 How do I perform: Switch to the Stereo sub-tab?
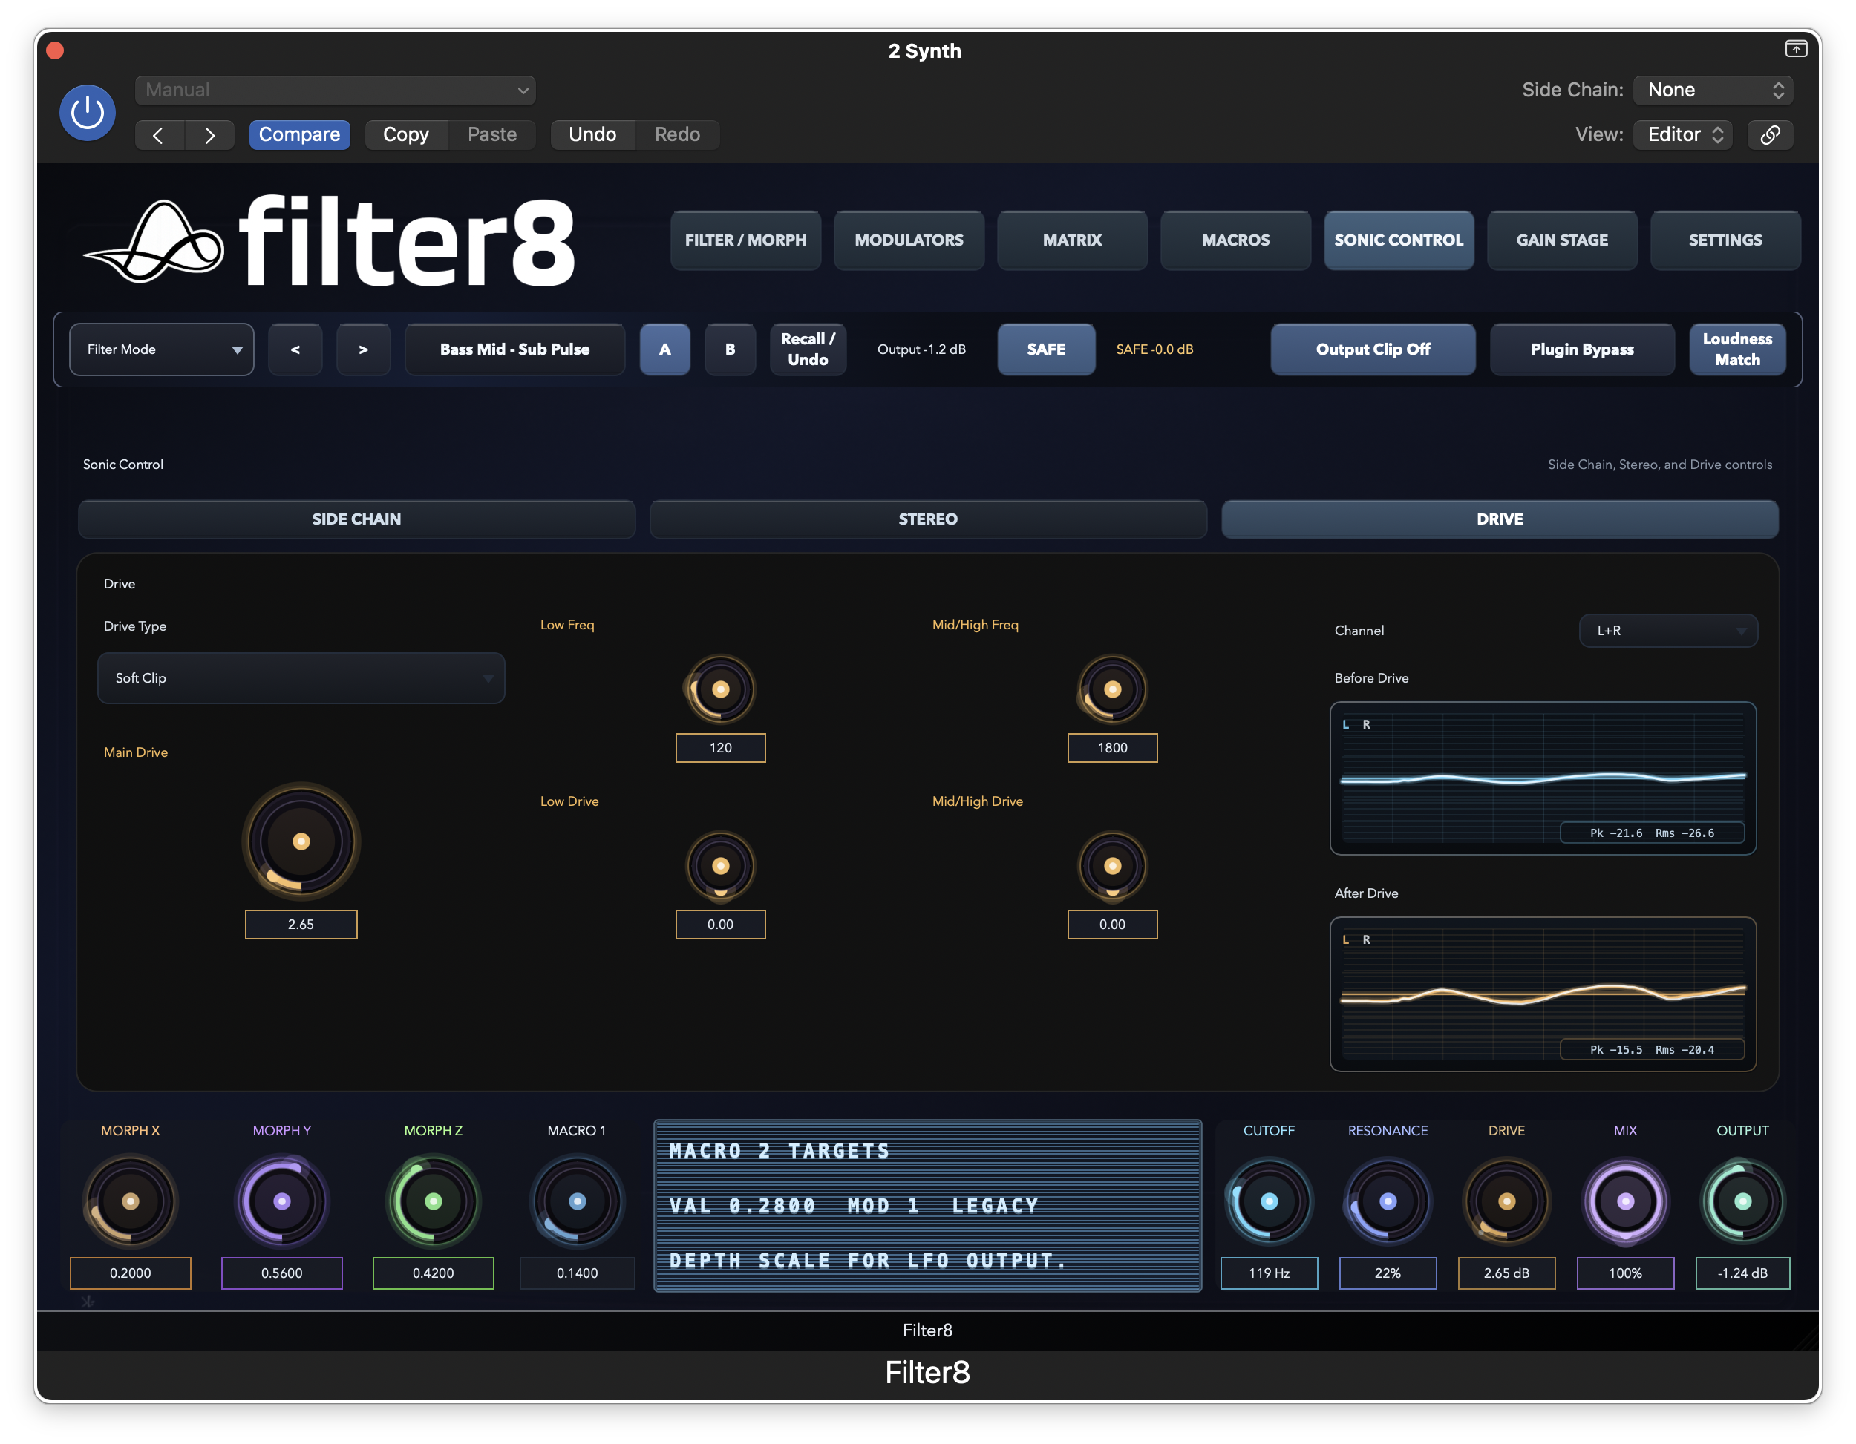click(x=927, y=519)
